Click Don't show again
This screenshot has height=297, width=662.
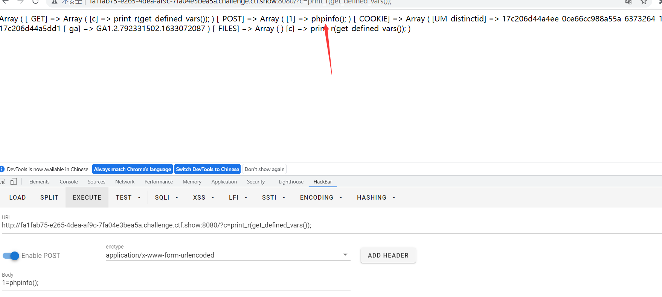pos(265,169)
